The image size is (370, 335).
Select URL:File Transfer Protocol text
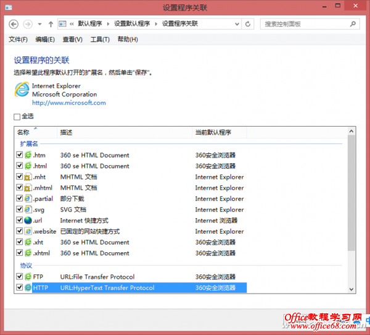pyautogui.click(x=97, y=277)
